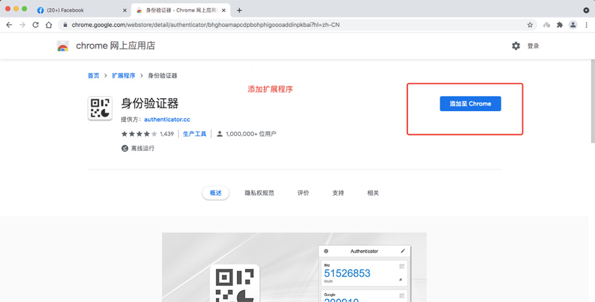Viewport: 595px width, 302px height.
Task: Click the browser back arrow
Action: (x=8, y=25)
